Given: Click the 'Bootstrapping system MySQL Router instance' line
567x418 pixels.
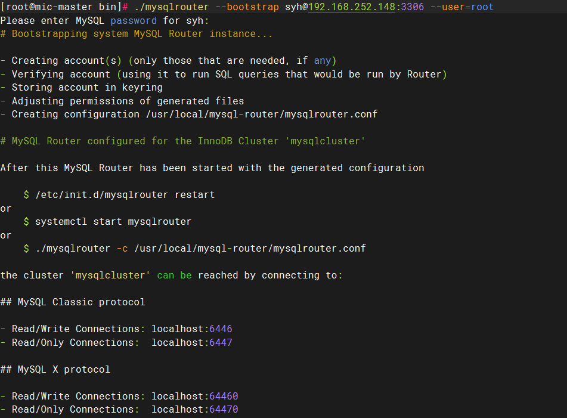Looking at the screenshot, I should 137,34.
